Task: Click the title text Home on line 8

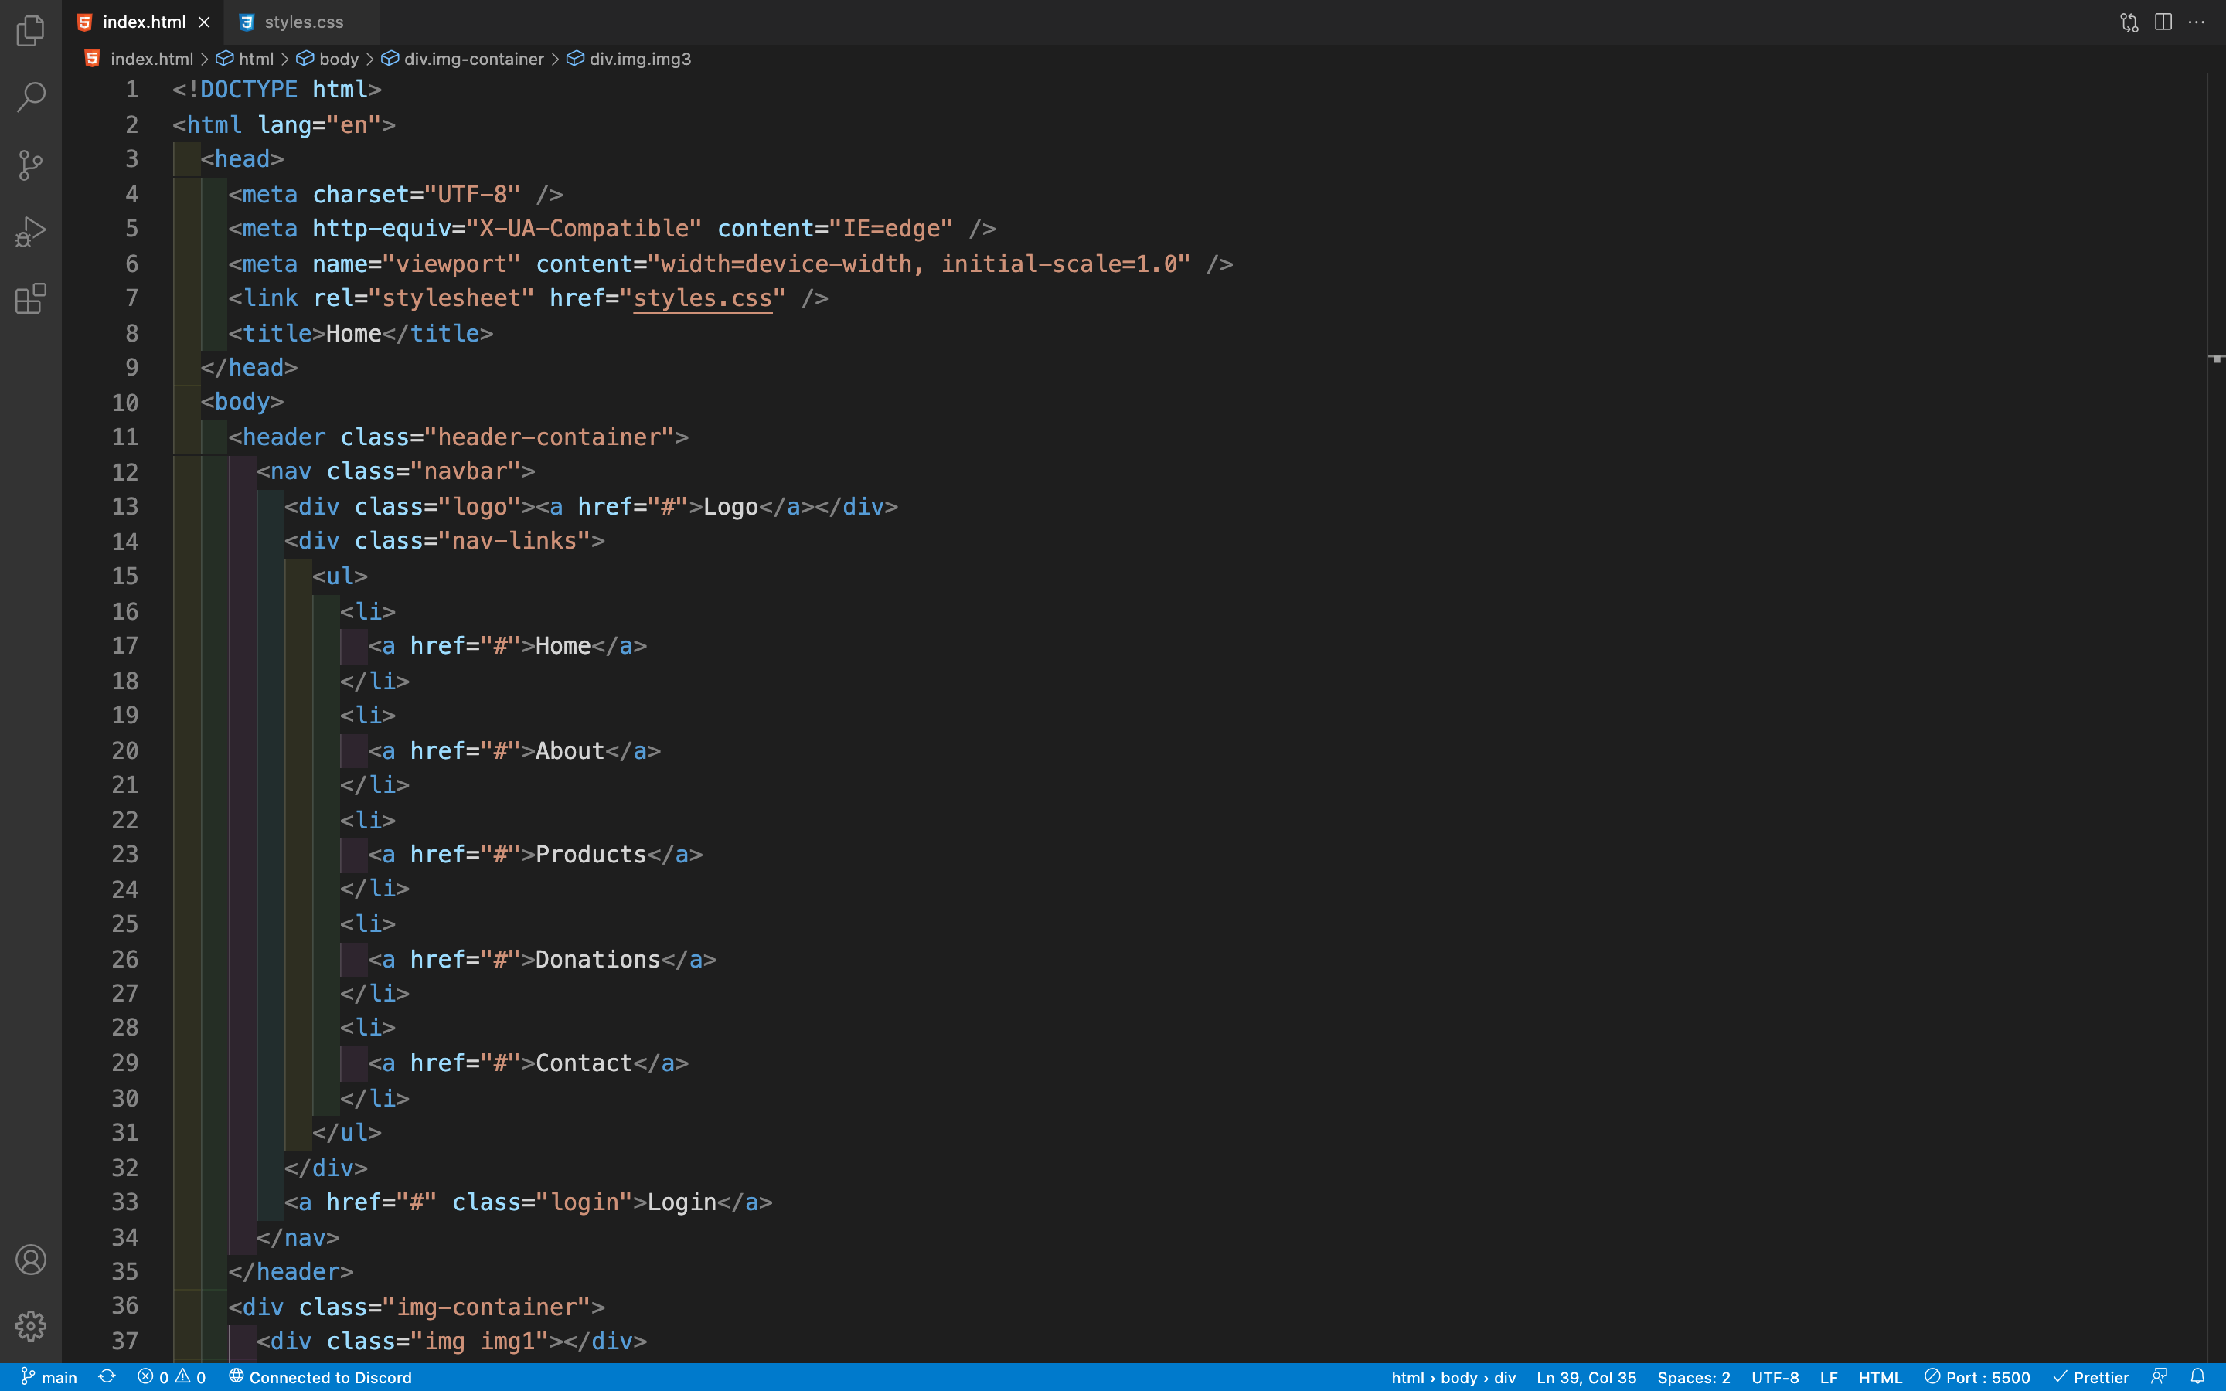Action: [353, 333]
